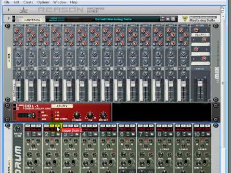Click the DDL-1 Dry/Wet knob
This screenshot has height=173, width=231.
coord(103,115)
